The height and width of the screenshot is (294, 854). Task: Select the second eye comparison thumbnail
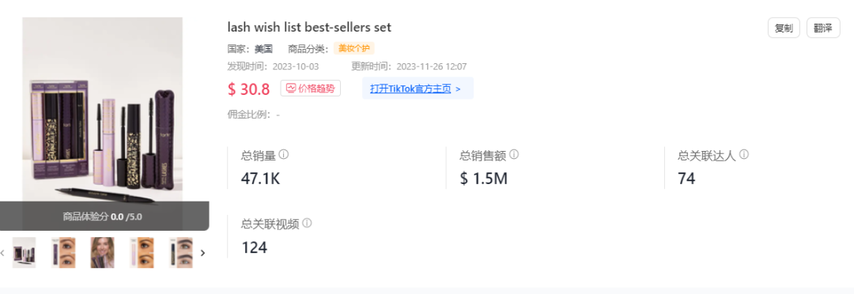(63, 253)
